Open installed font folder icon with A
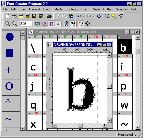Screen dimensions: 143x138 pyautogui.click(x=14, y=16)
